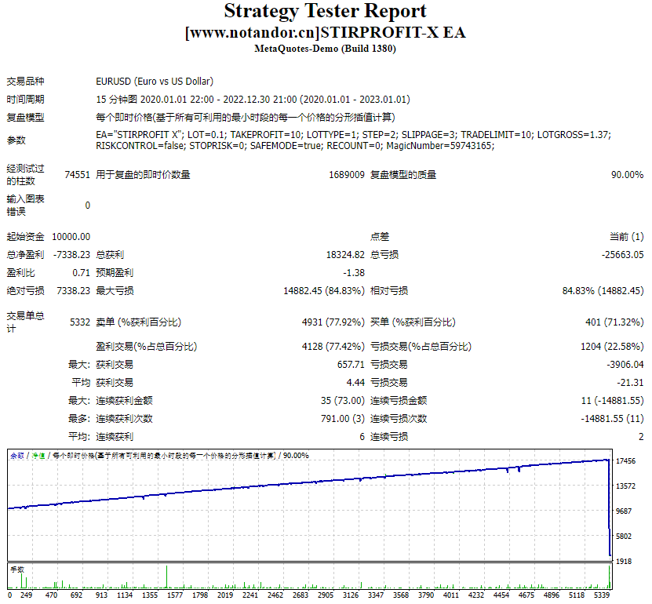Click the MetaQuotes-Demo (Build 1380) line

(x=325, y=49)
